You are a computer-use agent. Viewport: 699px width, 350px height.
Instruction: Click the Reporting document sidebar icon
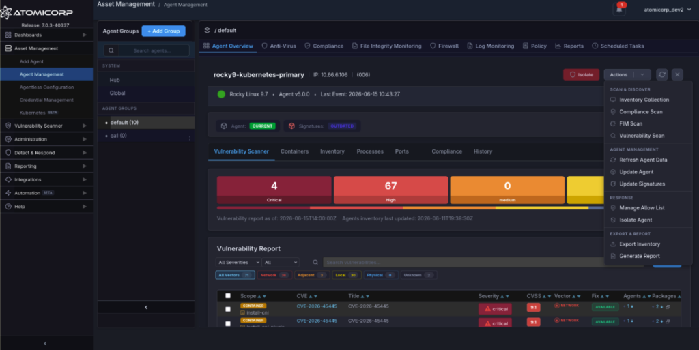tap(8, 166)
